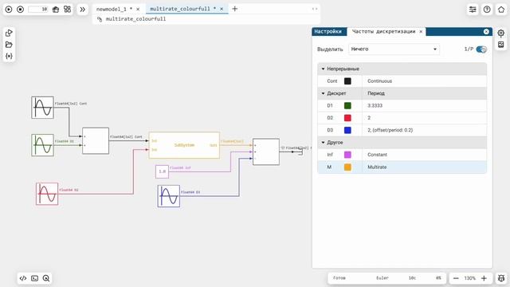Zoom in with plus button at bottom right

(484, 278)
